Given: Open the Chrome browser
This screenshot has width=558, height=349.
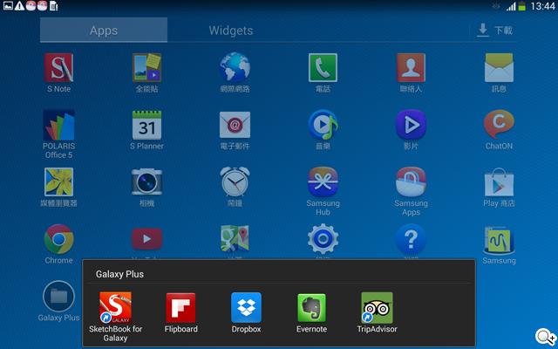Looking at the screenshot, I should tap(58, 238).
